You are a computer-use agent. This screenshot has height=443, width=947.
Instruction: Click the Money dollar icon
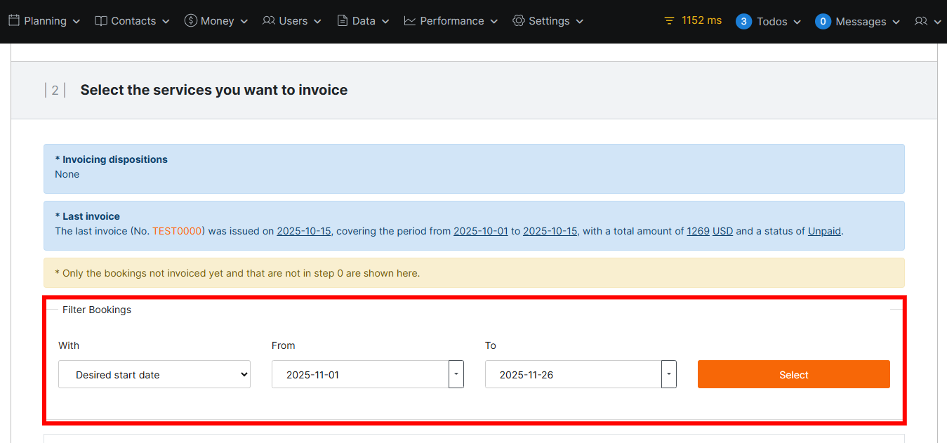click(x=190, y=21)
